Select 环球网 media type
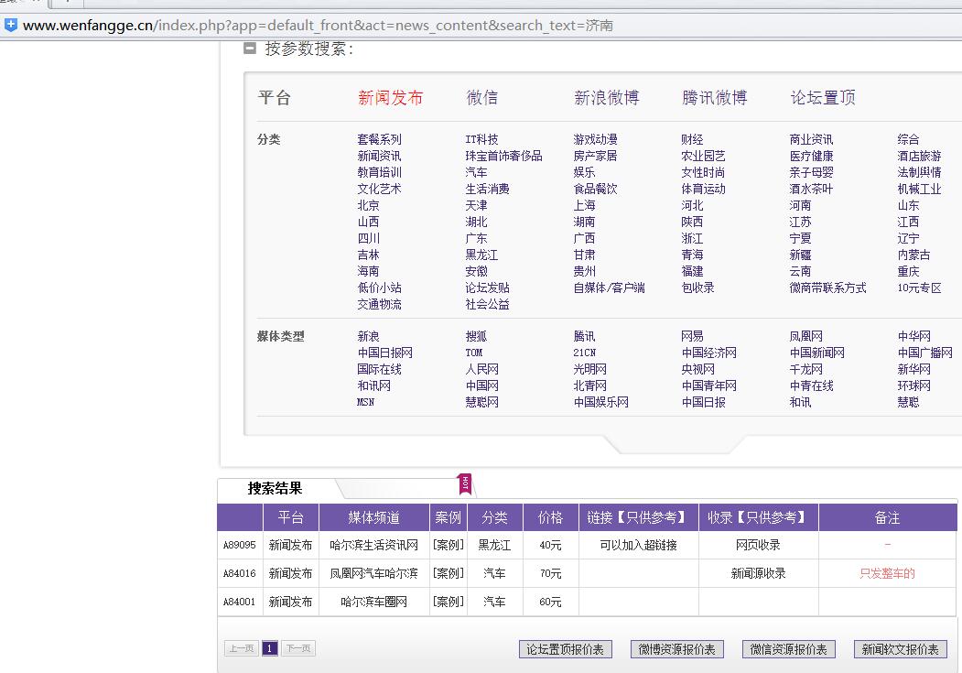 pyautogui.click(x=913, y=385)
